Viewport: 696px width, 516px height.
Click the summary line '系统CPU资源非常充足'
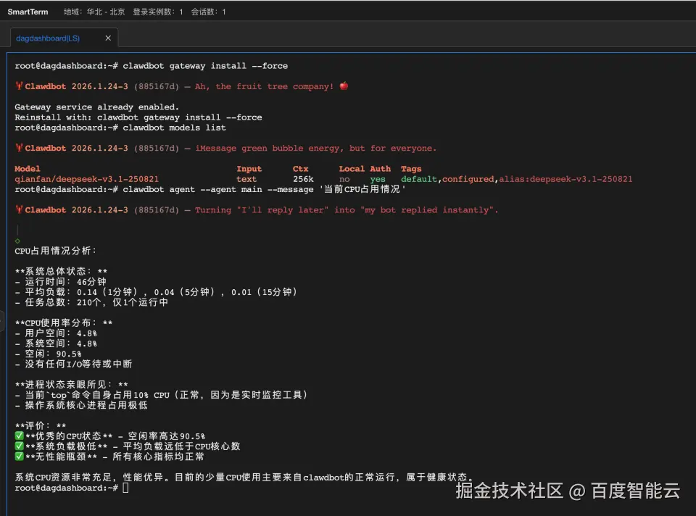click(x=244, y=477)
